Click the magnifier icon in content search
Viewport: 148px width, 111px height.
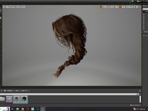(138, 94)
